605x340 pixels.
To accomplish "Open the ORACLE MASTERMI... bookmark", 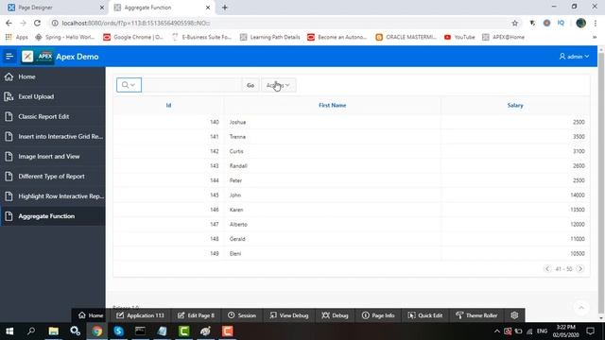I will tap(406, 37).
